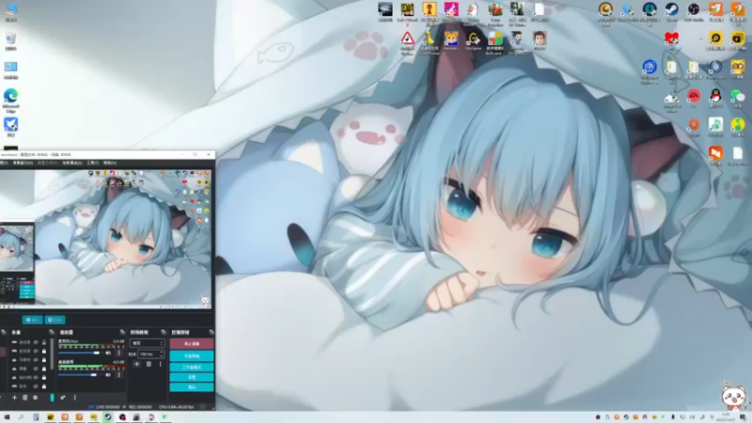Select red heart bear desktop icon
Screen dimensions: 752x423
click(x=671, y=39)
